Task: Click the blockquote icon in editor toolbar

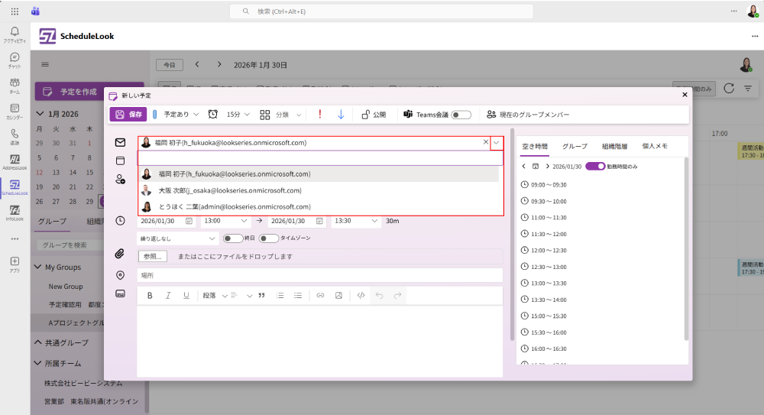Action: tap(261, 295)
